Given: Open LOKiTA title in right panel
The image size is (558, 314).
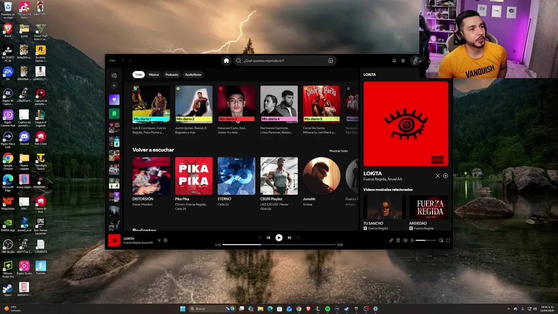Looking at the screenshot, I should click(373, 174).
